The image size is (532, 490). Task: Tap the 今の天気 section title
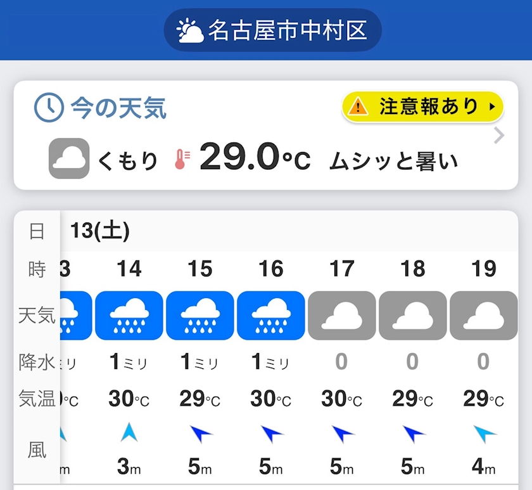(118, 108)
